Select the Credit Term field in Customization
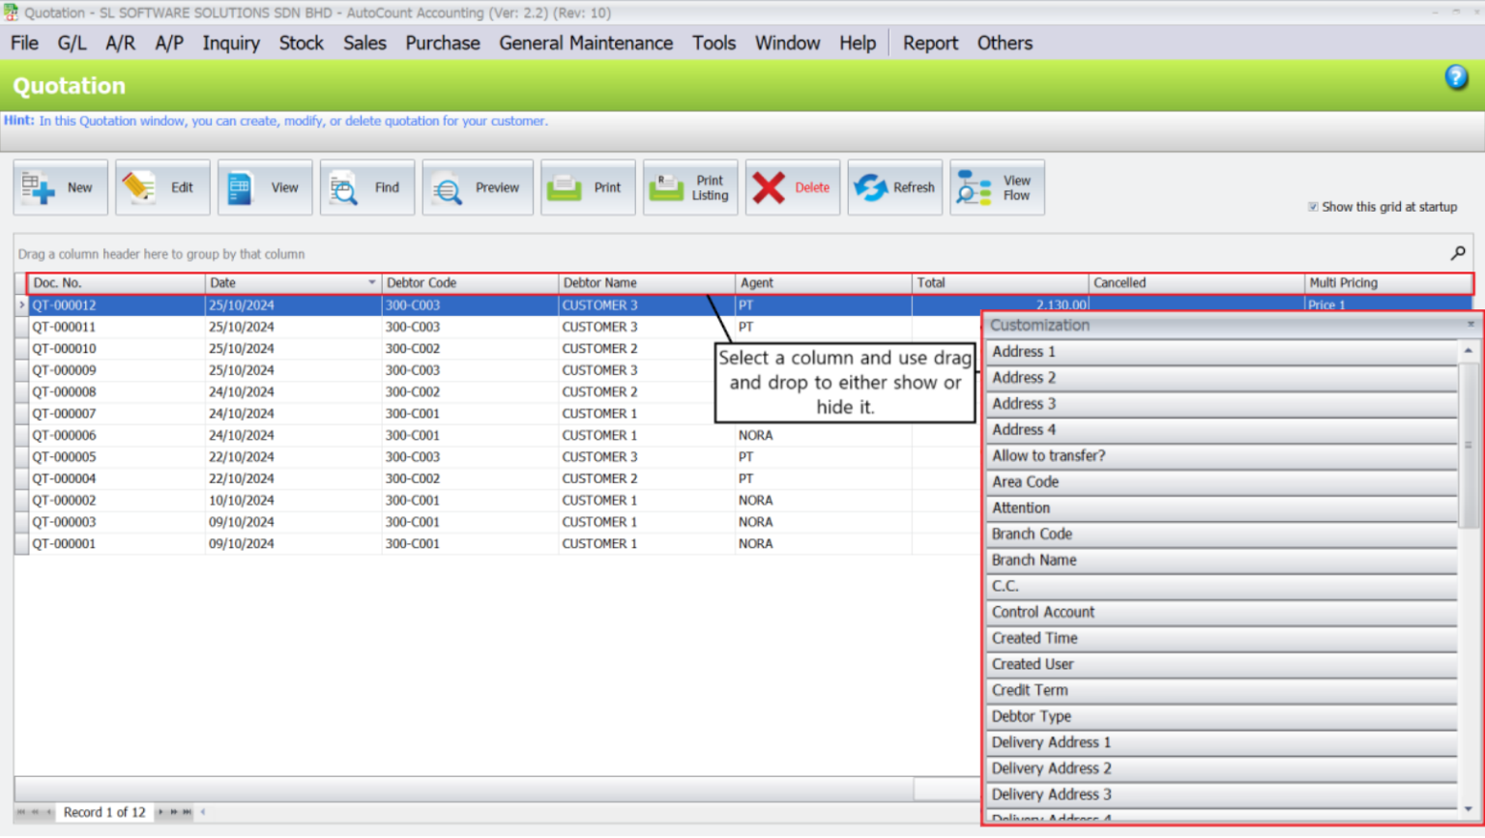This screenshot has height=838, width=1485. coord(1223,691)
